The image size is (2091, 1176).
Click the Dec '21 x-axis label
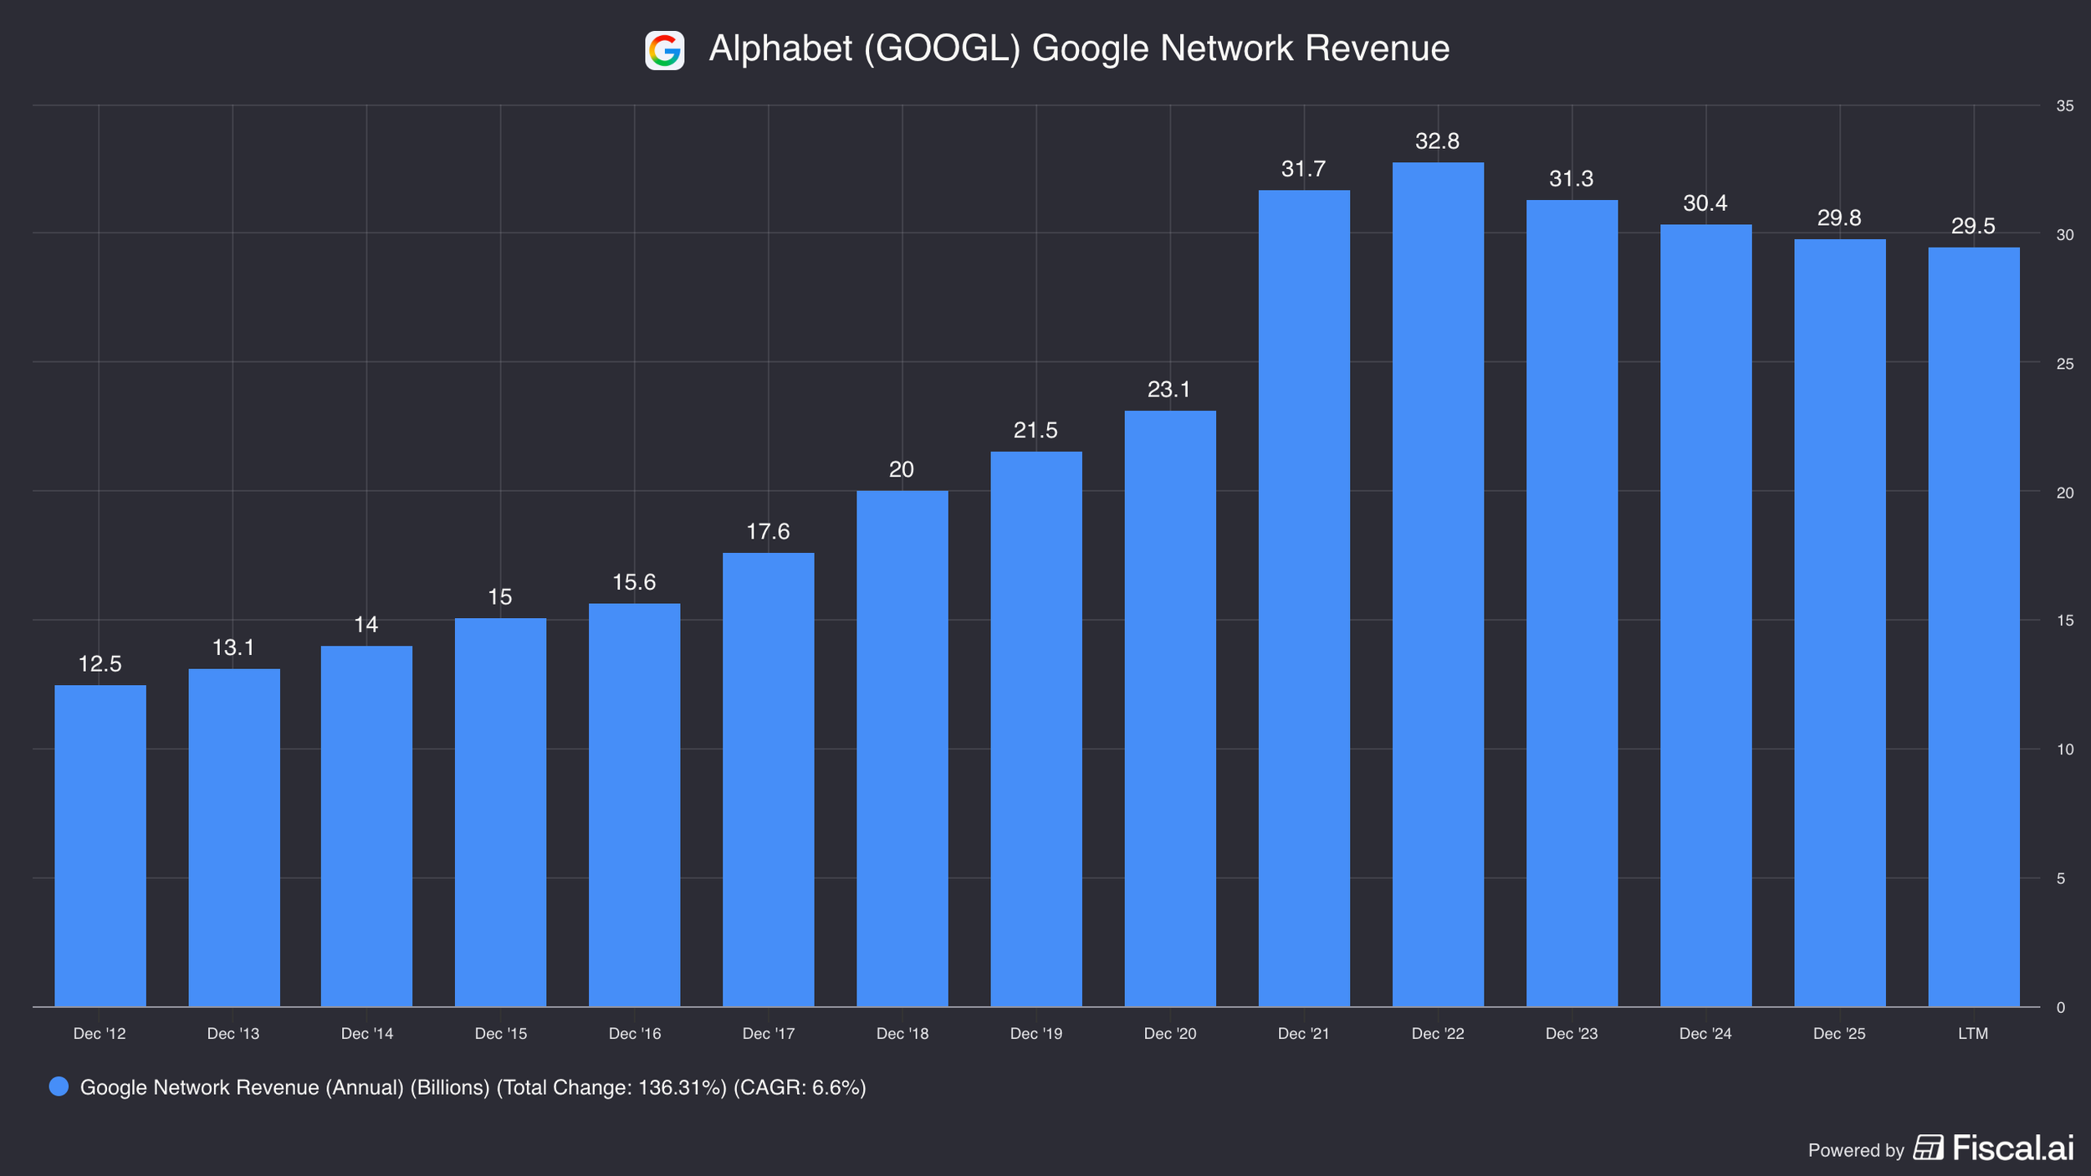[1304, 1034]
